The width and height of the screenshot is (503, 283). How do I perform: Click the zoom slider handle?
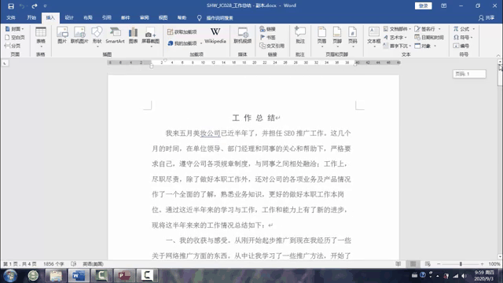tap(461, 264)
